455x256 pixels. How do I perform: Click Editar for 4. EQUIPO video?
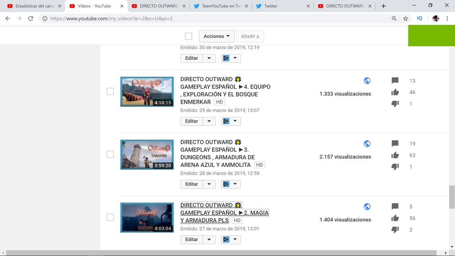(191, 121)
